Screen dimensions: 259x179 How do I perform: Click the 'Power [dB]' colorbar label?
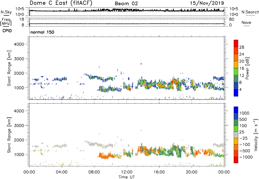click(247, 68)
